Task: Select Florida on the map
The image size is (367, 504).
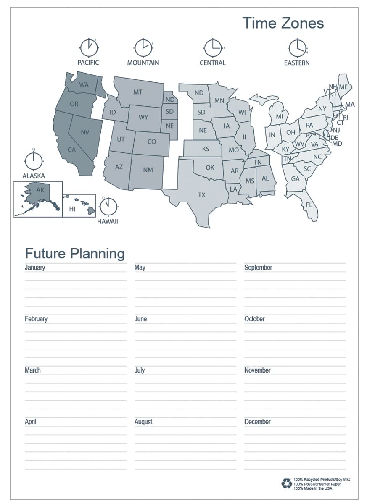Action: 309,205
